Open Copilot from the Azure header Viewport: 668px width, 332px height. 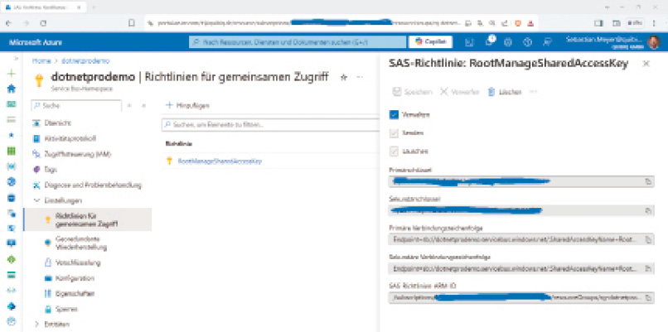coord(431,41)
